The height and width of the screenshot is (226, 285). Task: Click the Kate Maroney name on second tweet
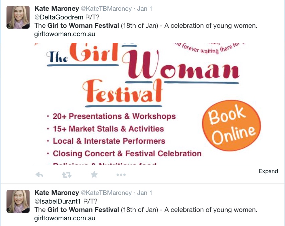56,193
